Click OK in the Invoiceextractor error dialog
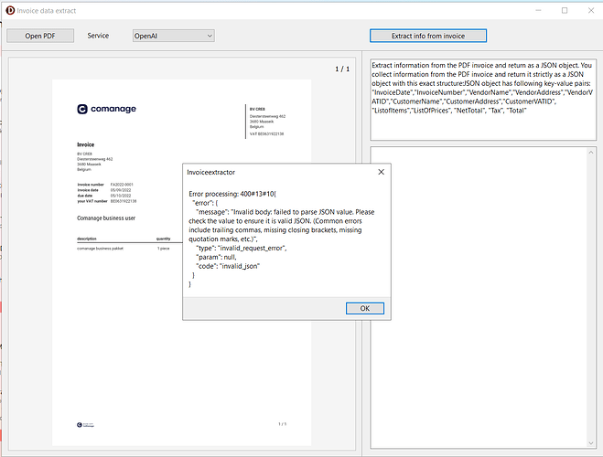 tap(364, 308)
